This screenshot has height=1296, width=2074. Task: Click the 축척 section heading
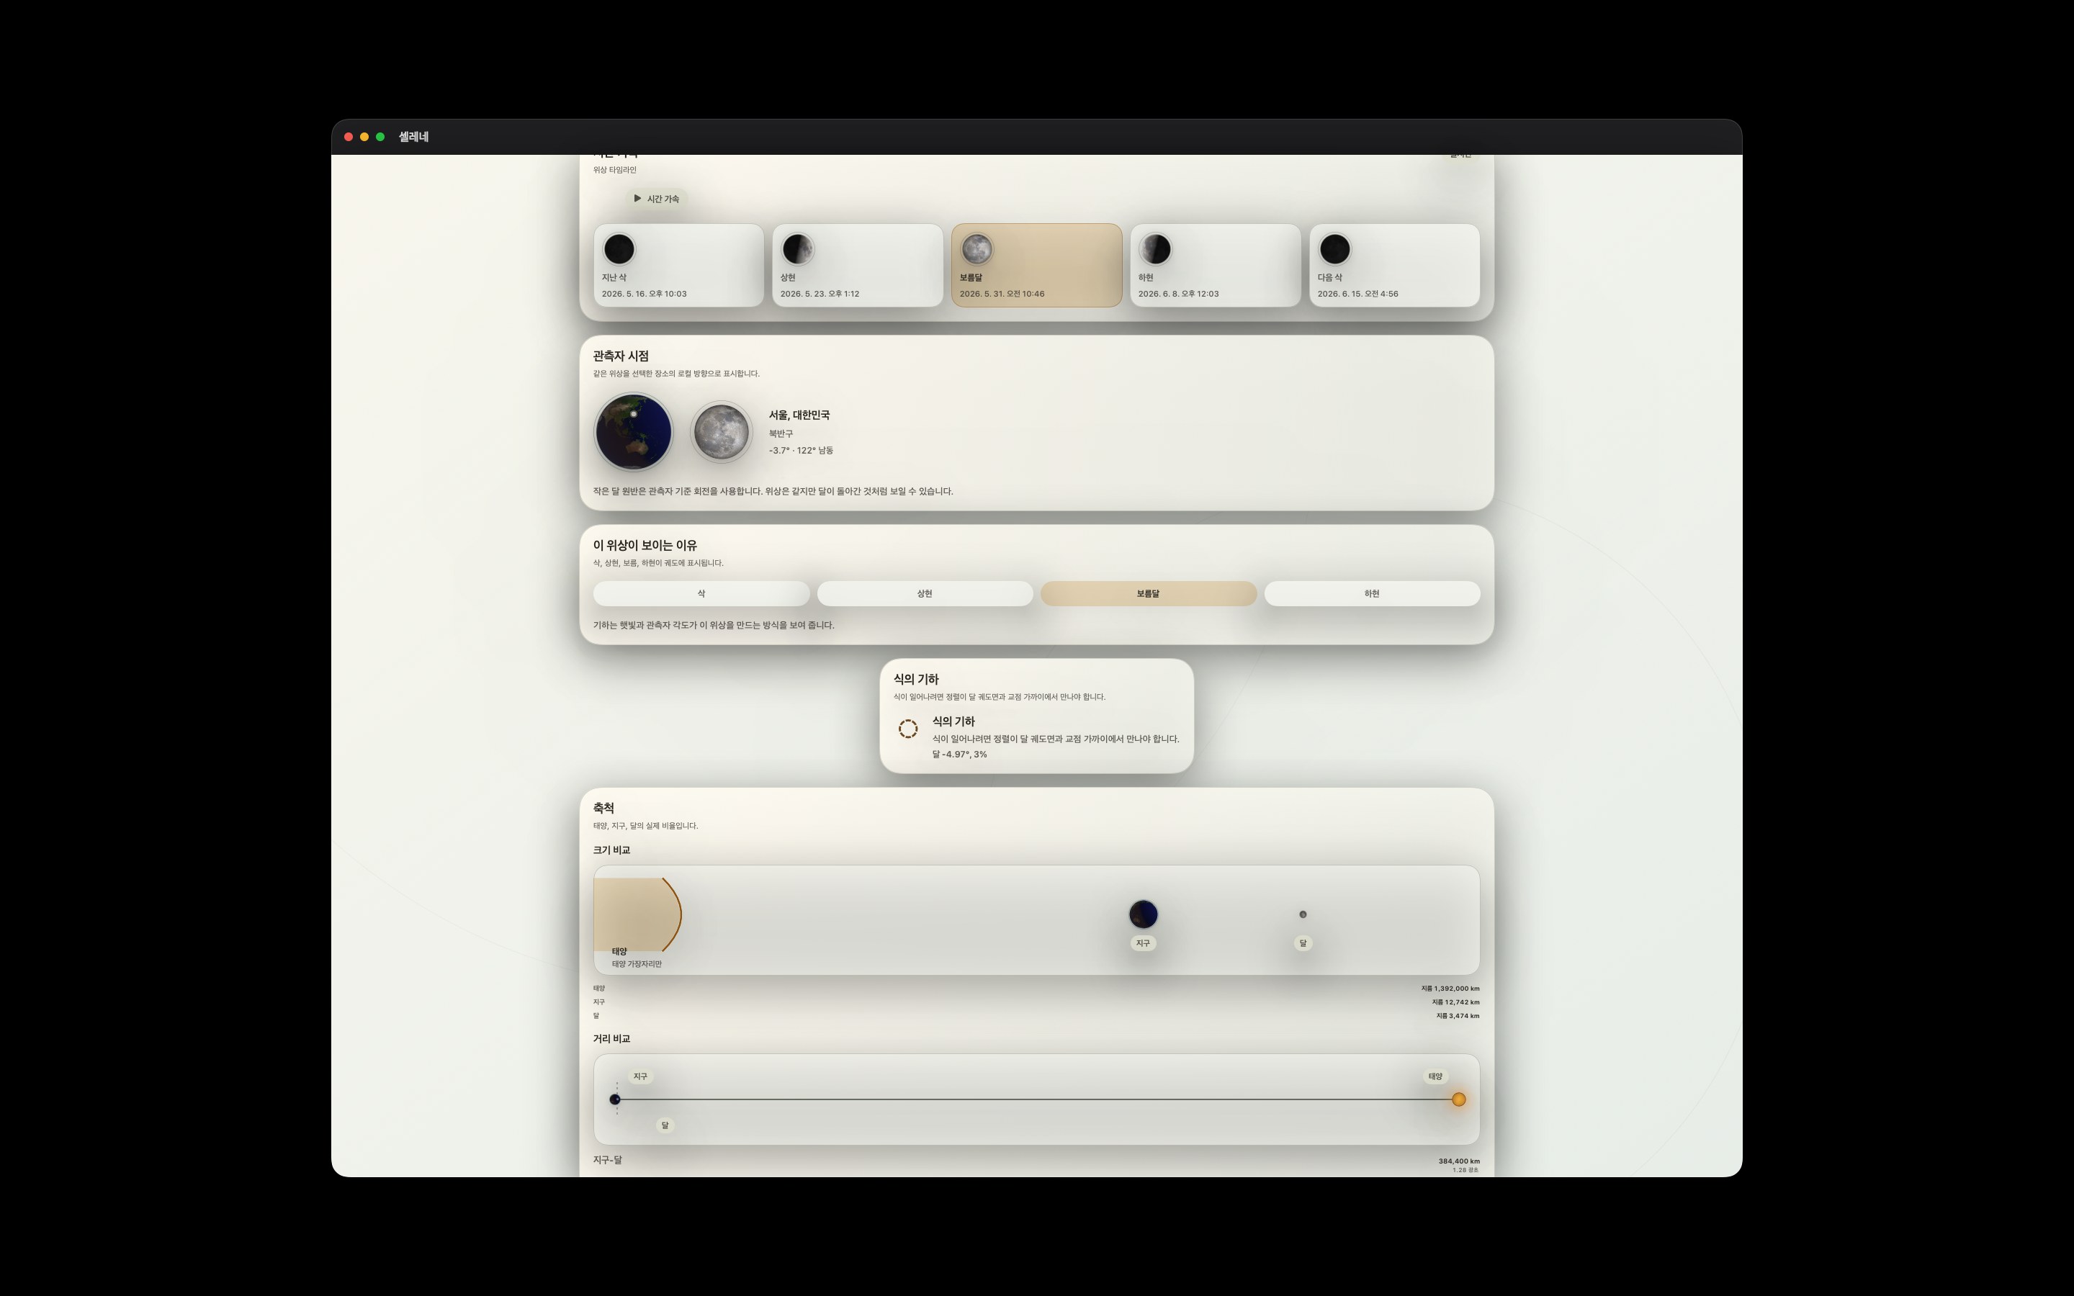[603, 809]
